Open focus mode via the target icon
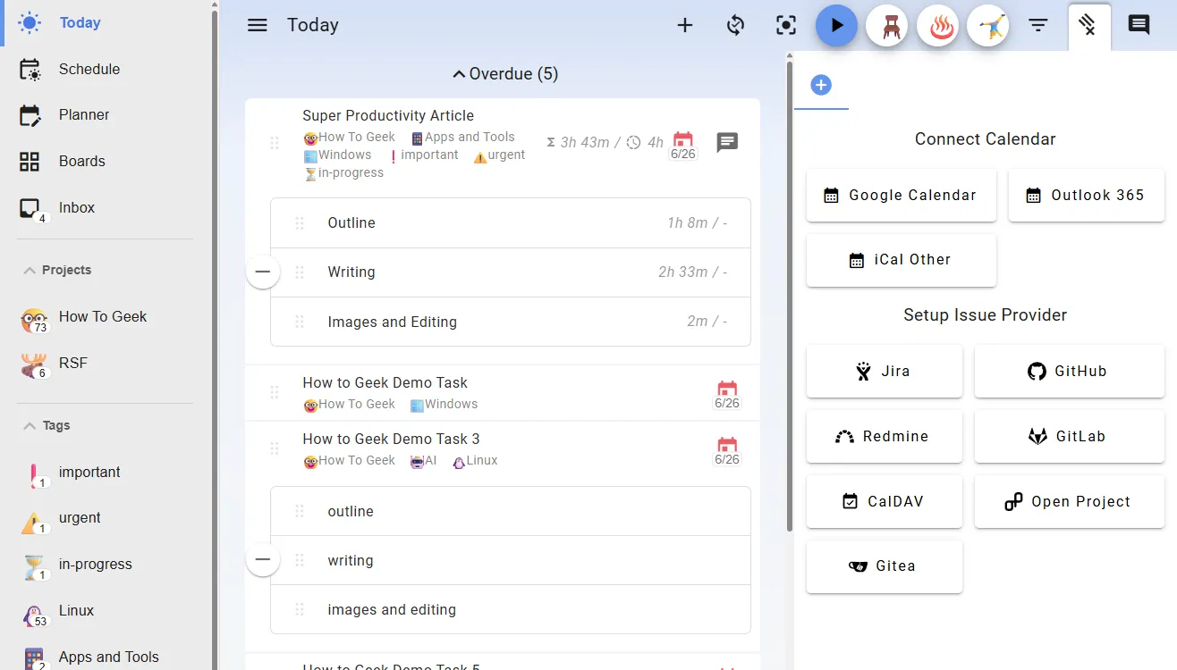 click(x=785, y=25)
